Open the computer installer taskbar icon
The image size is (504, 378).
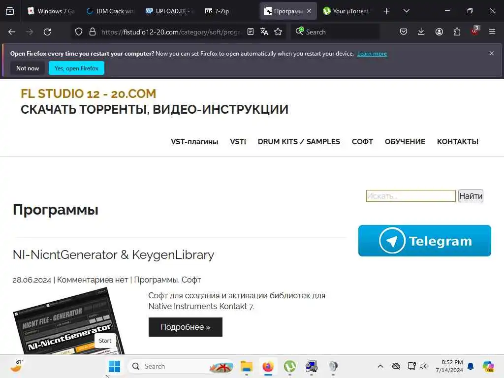(x=312, y=366)
